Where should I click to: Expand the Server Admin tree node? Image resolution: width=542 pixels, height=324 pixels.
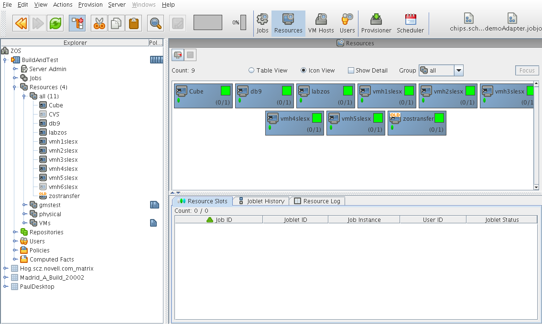pyautogui.click(x=14, y=69)
